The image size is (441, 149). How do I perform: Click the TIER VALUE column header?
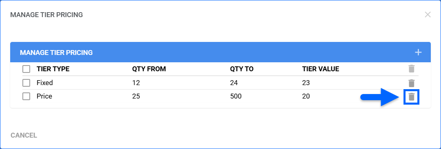pyautogui.click(x=321, y=69)
